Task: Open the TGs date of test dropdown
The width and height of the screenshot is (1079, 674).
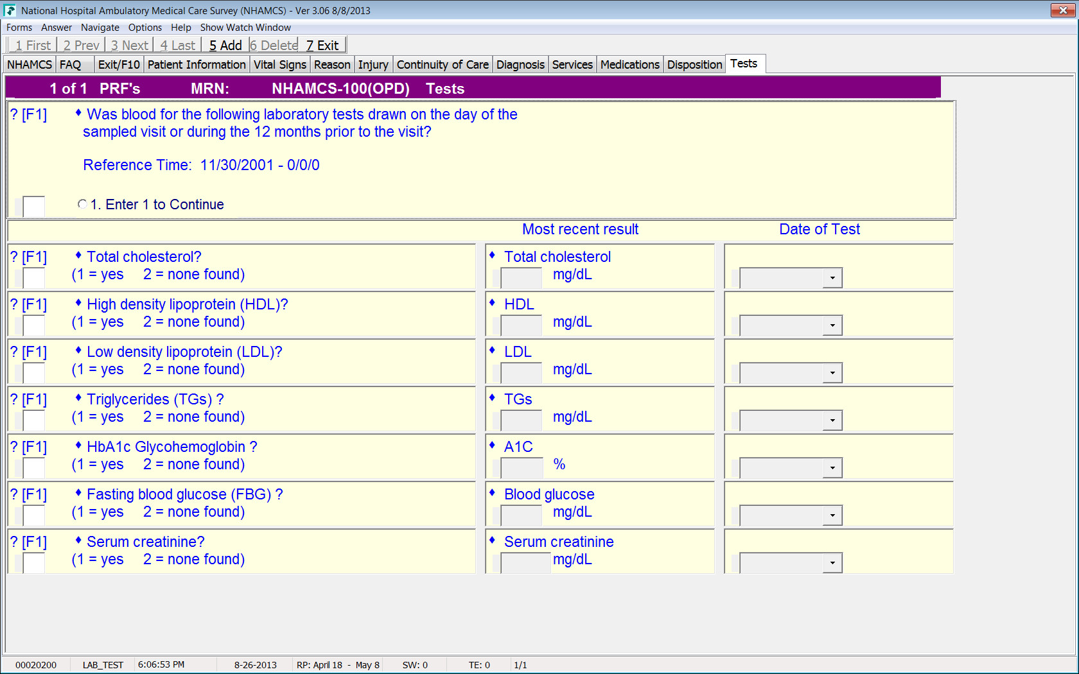Action: pyautogui.click(x=832, y=420)
